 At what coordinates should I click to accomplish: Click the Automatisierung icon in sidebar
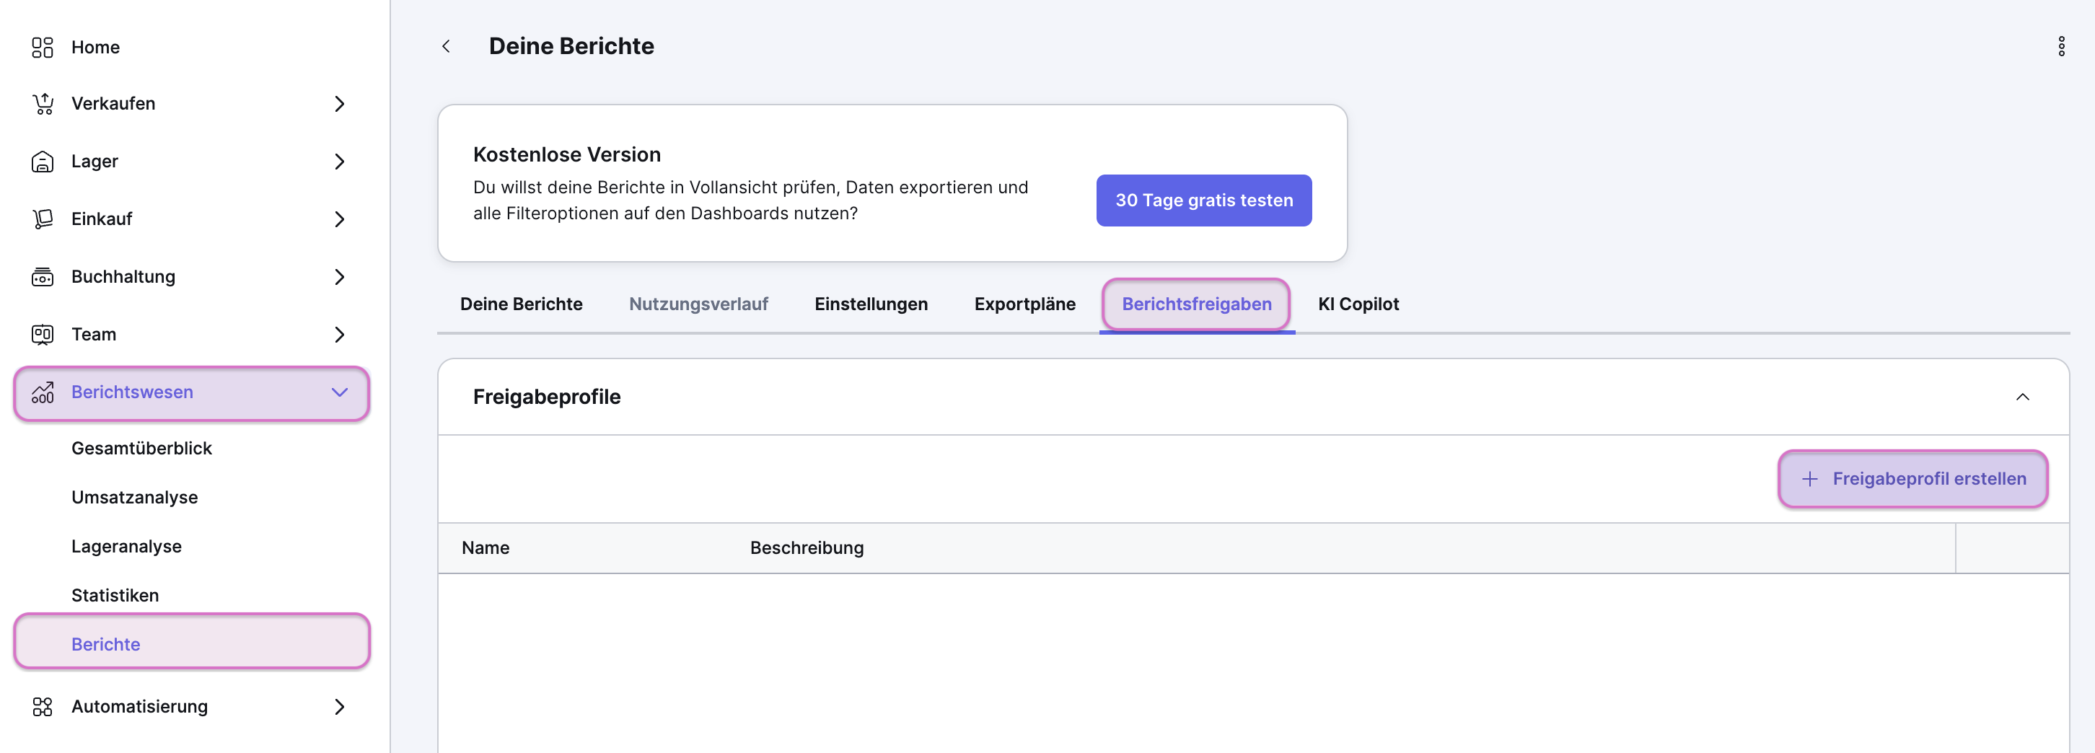(43, 707)
